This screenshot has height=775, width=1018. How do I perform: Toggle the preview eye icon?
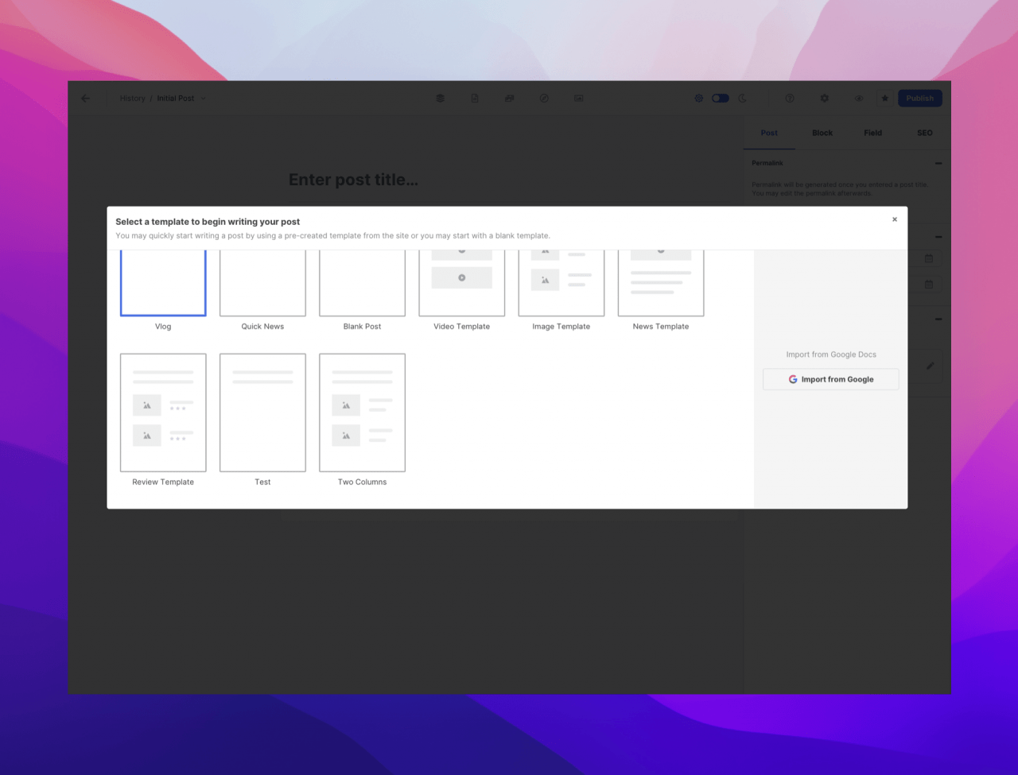pos(859,99)
